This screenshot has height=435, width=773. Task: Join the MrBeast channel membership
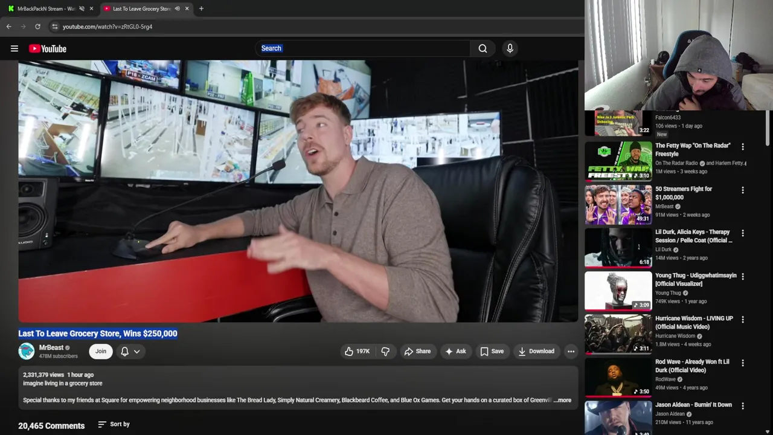click(x=100, y=351)
